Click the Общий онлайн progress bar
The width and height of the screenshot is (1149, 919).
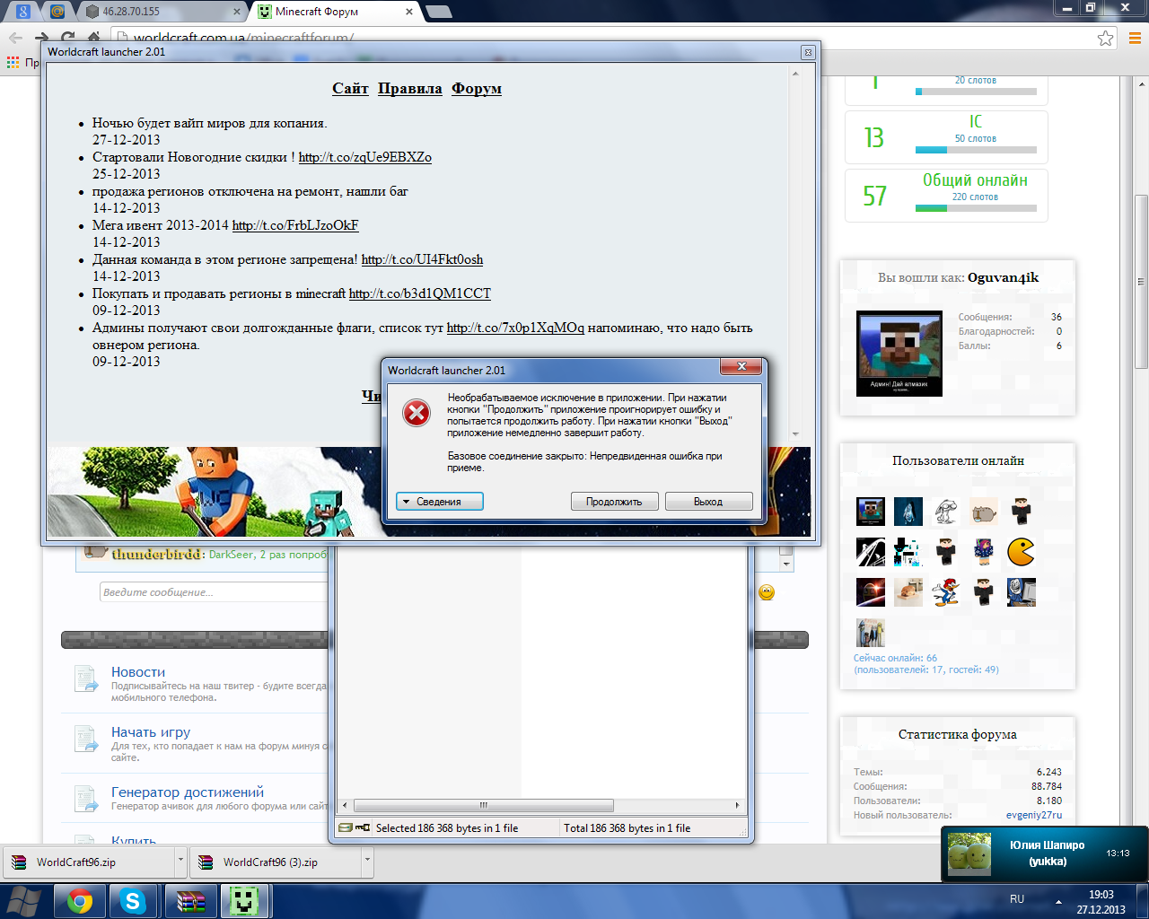(976, 208)
